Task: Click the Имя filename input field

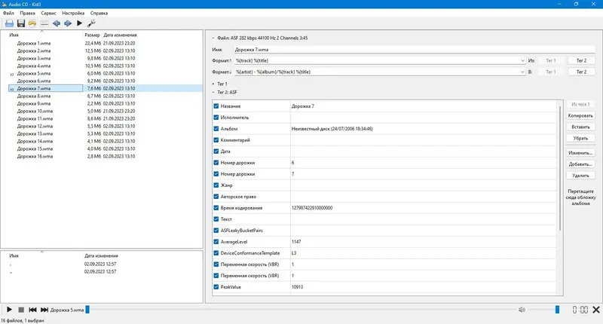Action: click(x=415, y=50)
